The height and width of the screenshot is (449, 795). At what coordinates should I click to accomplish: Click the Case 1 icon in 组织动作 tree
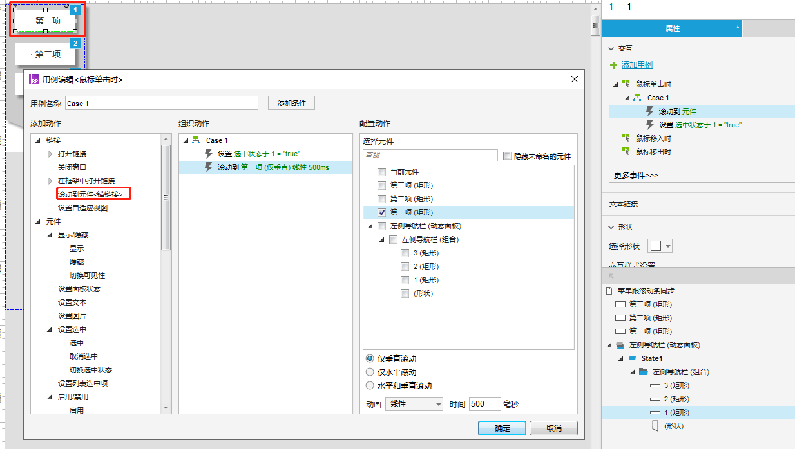(196, 140)
